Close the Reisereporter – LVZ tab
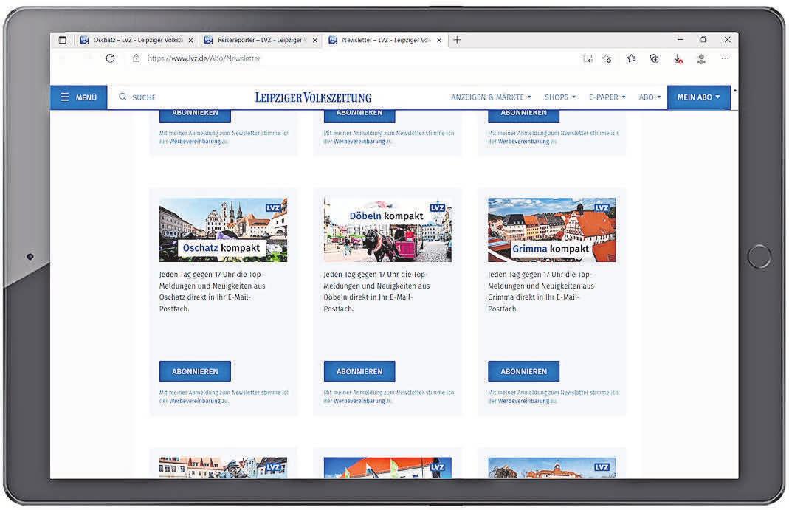 [315, 41]
